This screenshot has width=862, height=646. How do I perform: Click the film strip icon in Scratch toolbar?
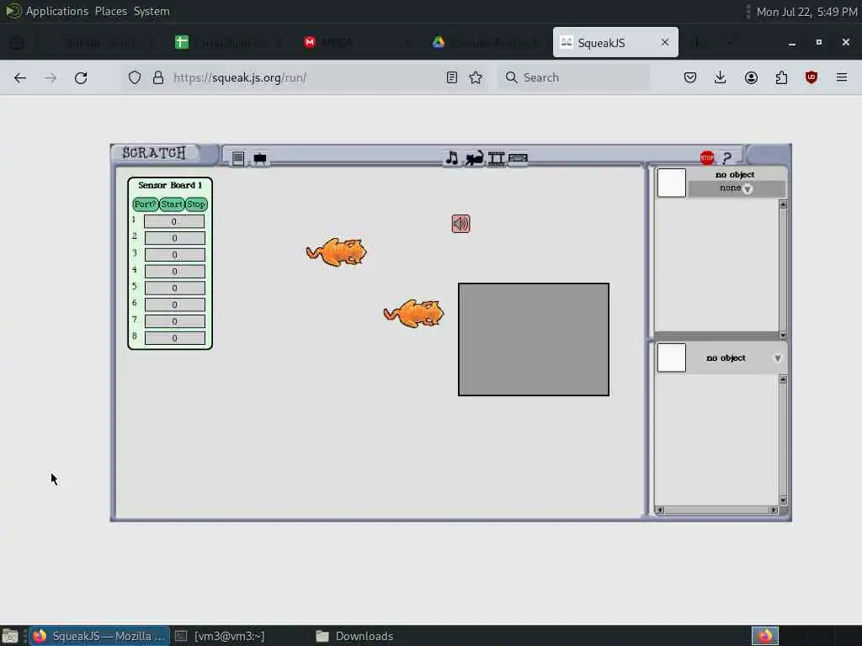point(497,159)
